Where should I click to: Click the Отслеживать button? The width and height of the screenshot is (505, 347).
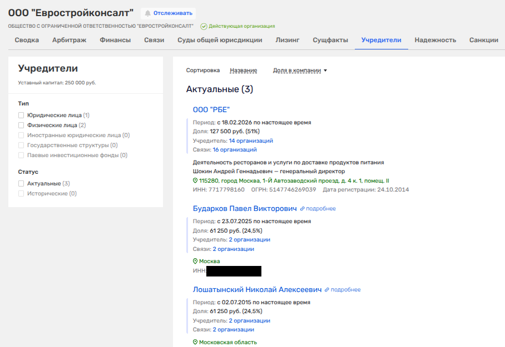click(x=172, y=13)
